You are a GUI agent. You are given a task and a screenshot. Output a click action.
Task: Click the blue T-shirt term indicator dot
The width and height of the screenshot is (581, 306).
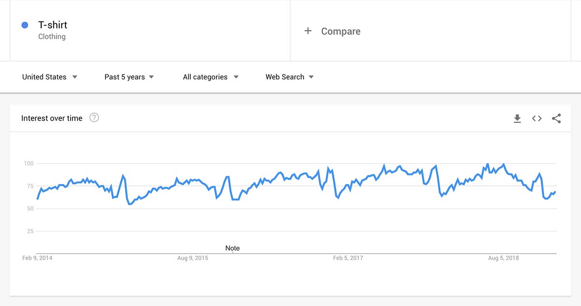click(x=25, y=25)
